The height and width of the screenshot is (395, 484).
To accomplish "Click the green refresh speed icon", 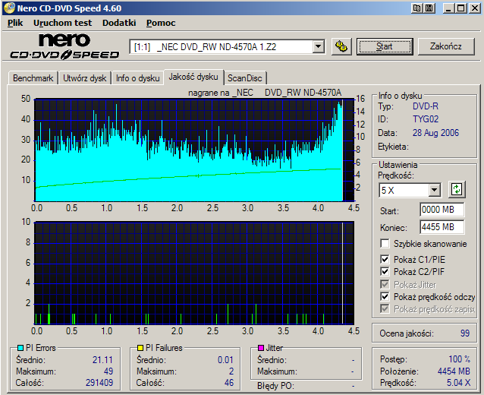I will (x=457, y=189).
